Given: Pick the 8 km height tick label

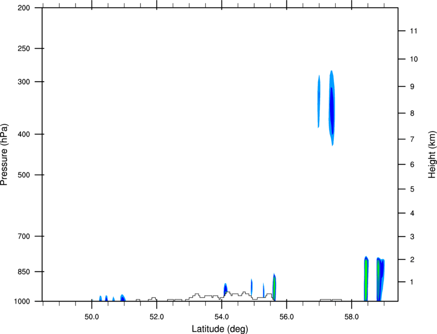Looking at the screenshot, I should (x=412, y=114).
